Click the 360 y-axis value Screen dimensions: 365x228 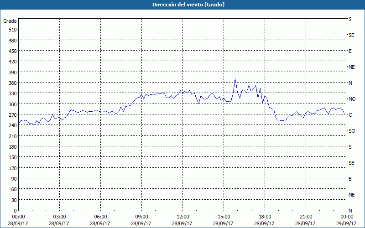click(x=13, y=83)
